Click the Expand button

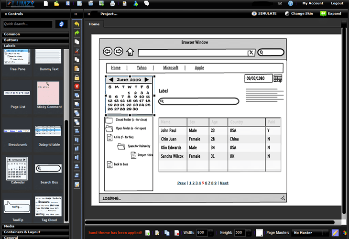330,13
